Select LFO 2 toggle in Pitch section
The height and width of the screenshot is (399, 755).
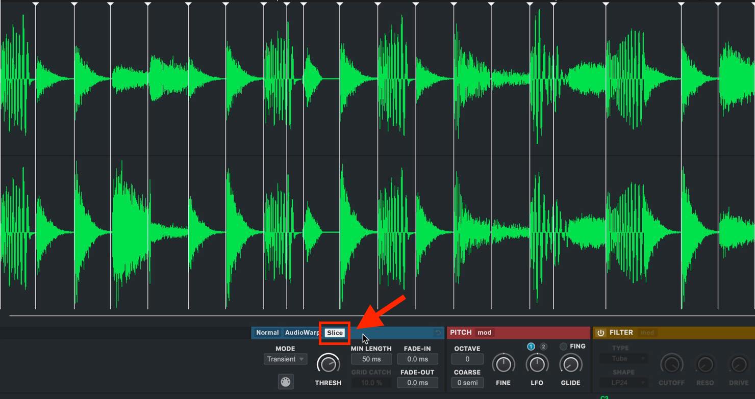click(x=543, y=347)
